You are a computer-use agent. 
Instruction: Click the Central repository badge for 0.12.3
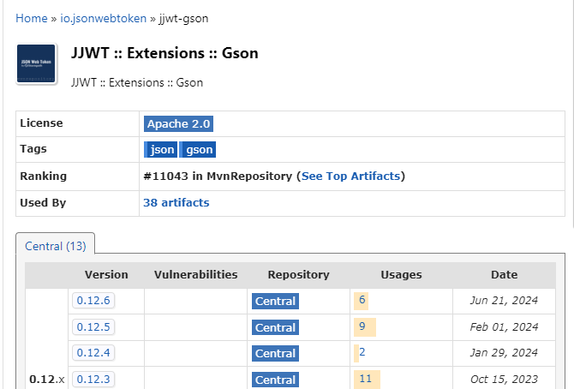275,380
